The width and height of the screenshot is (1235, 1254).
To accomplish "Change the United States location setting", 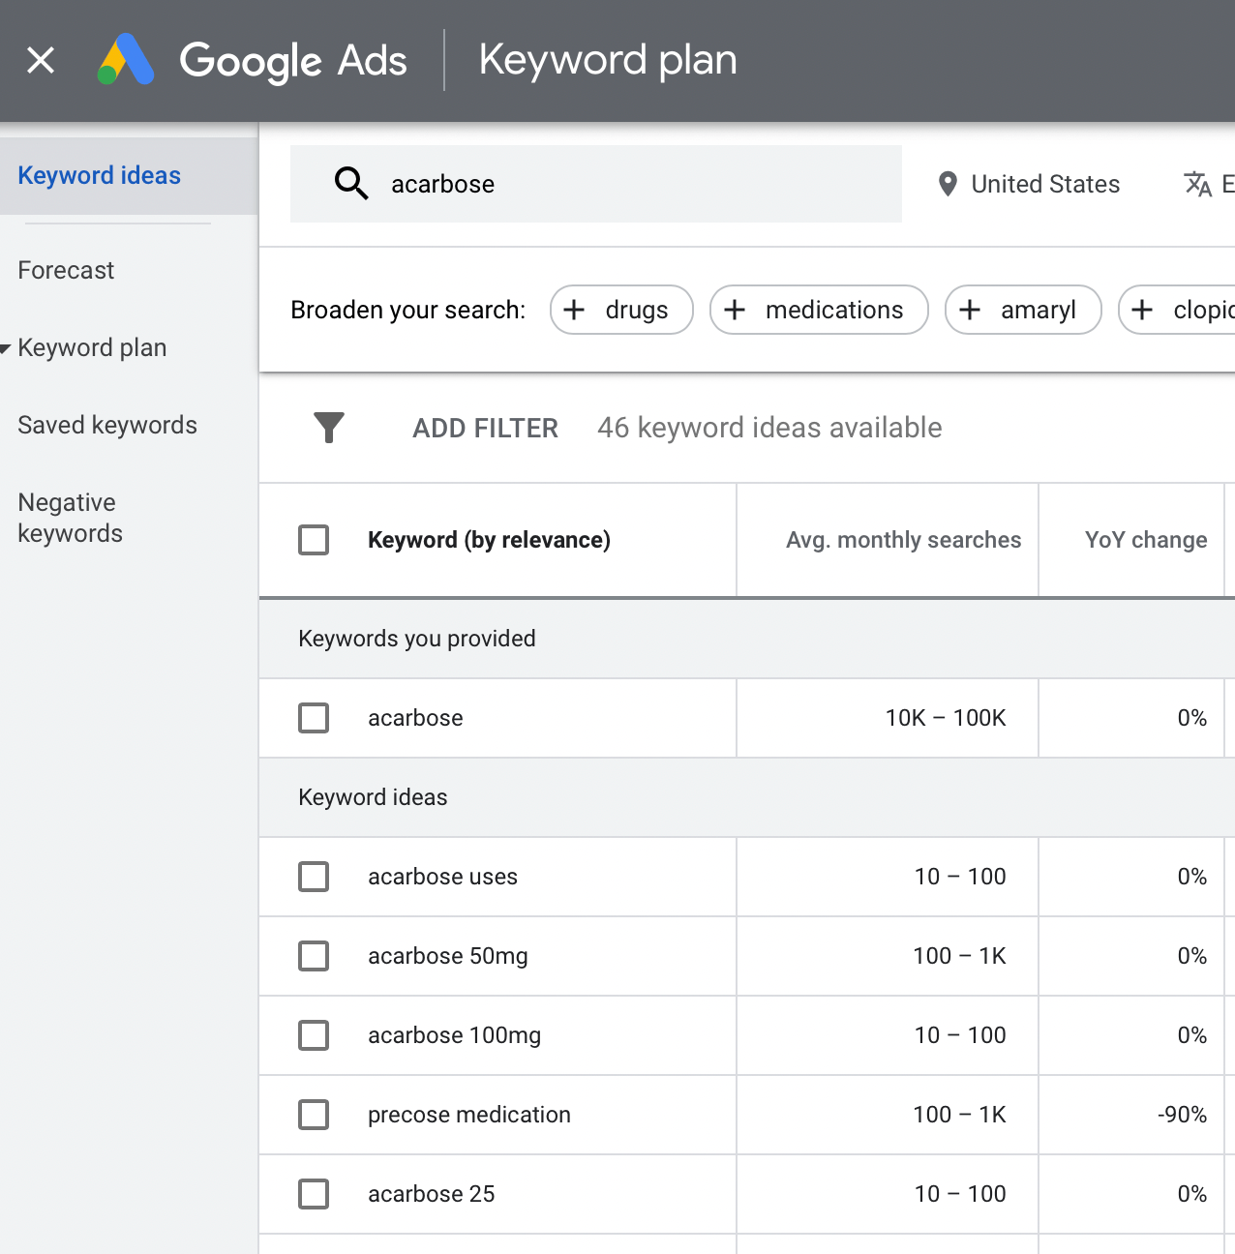I will pos(1029,184).
